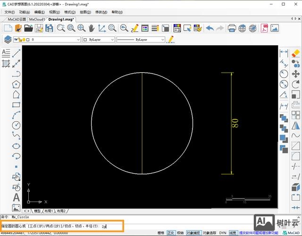Click the Print icon in toolbar
This screenshot has height=236, width=302.
pos(232,28)
